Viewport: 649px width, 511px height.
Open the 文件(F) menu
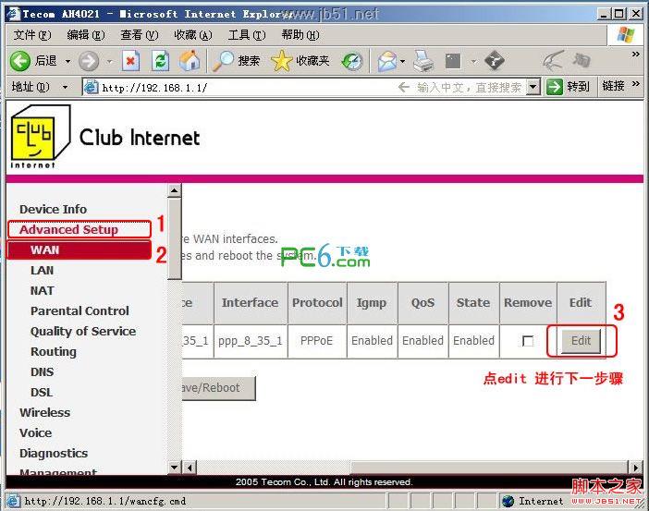coord(32,35)
